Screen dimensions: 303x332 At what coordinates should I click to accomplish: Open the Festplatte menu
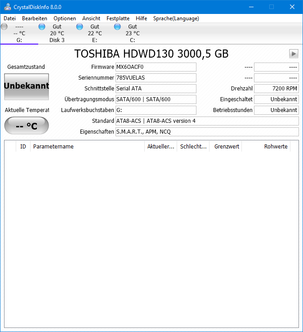point(118,18)
